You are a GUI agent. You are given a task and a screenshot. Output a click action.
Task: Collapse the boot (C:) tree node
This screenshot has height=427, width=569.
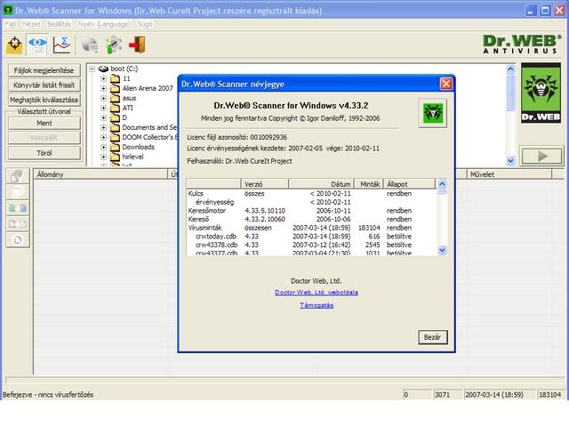[x=92, y=68]
